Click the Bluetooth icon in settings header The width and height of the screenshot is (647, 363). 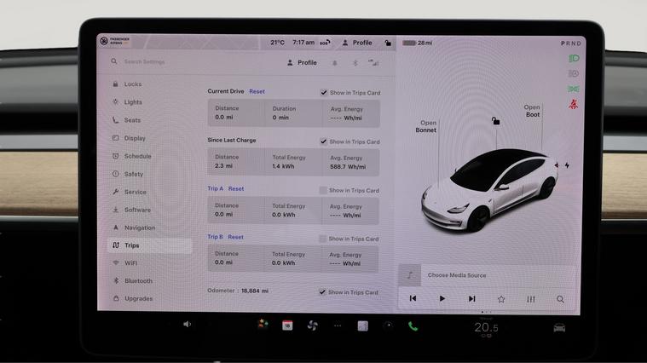355,63
